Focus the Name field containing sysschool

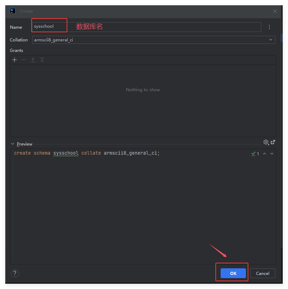pyautogui.click(x=147, y=27)
